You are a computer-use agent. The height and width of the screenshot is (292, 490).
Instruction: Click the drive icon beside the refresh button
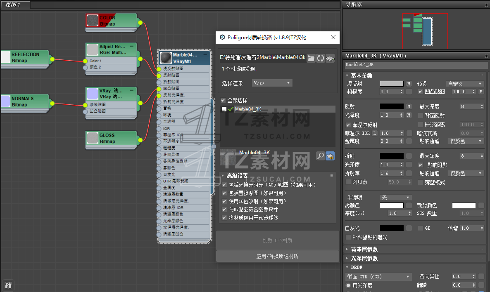pyautogui.click(x=330, y=58)
